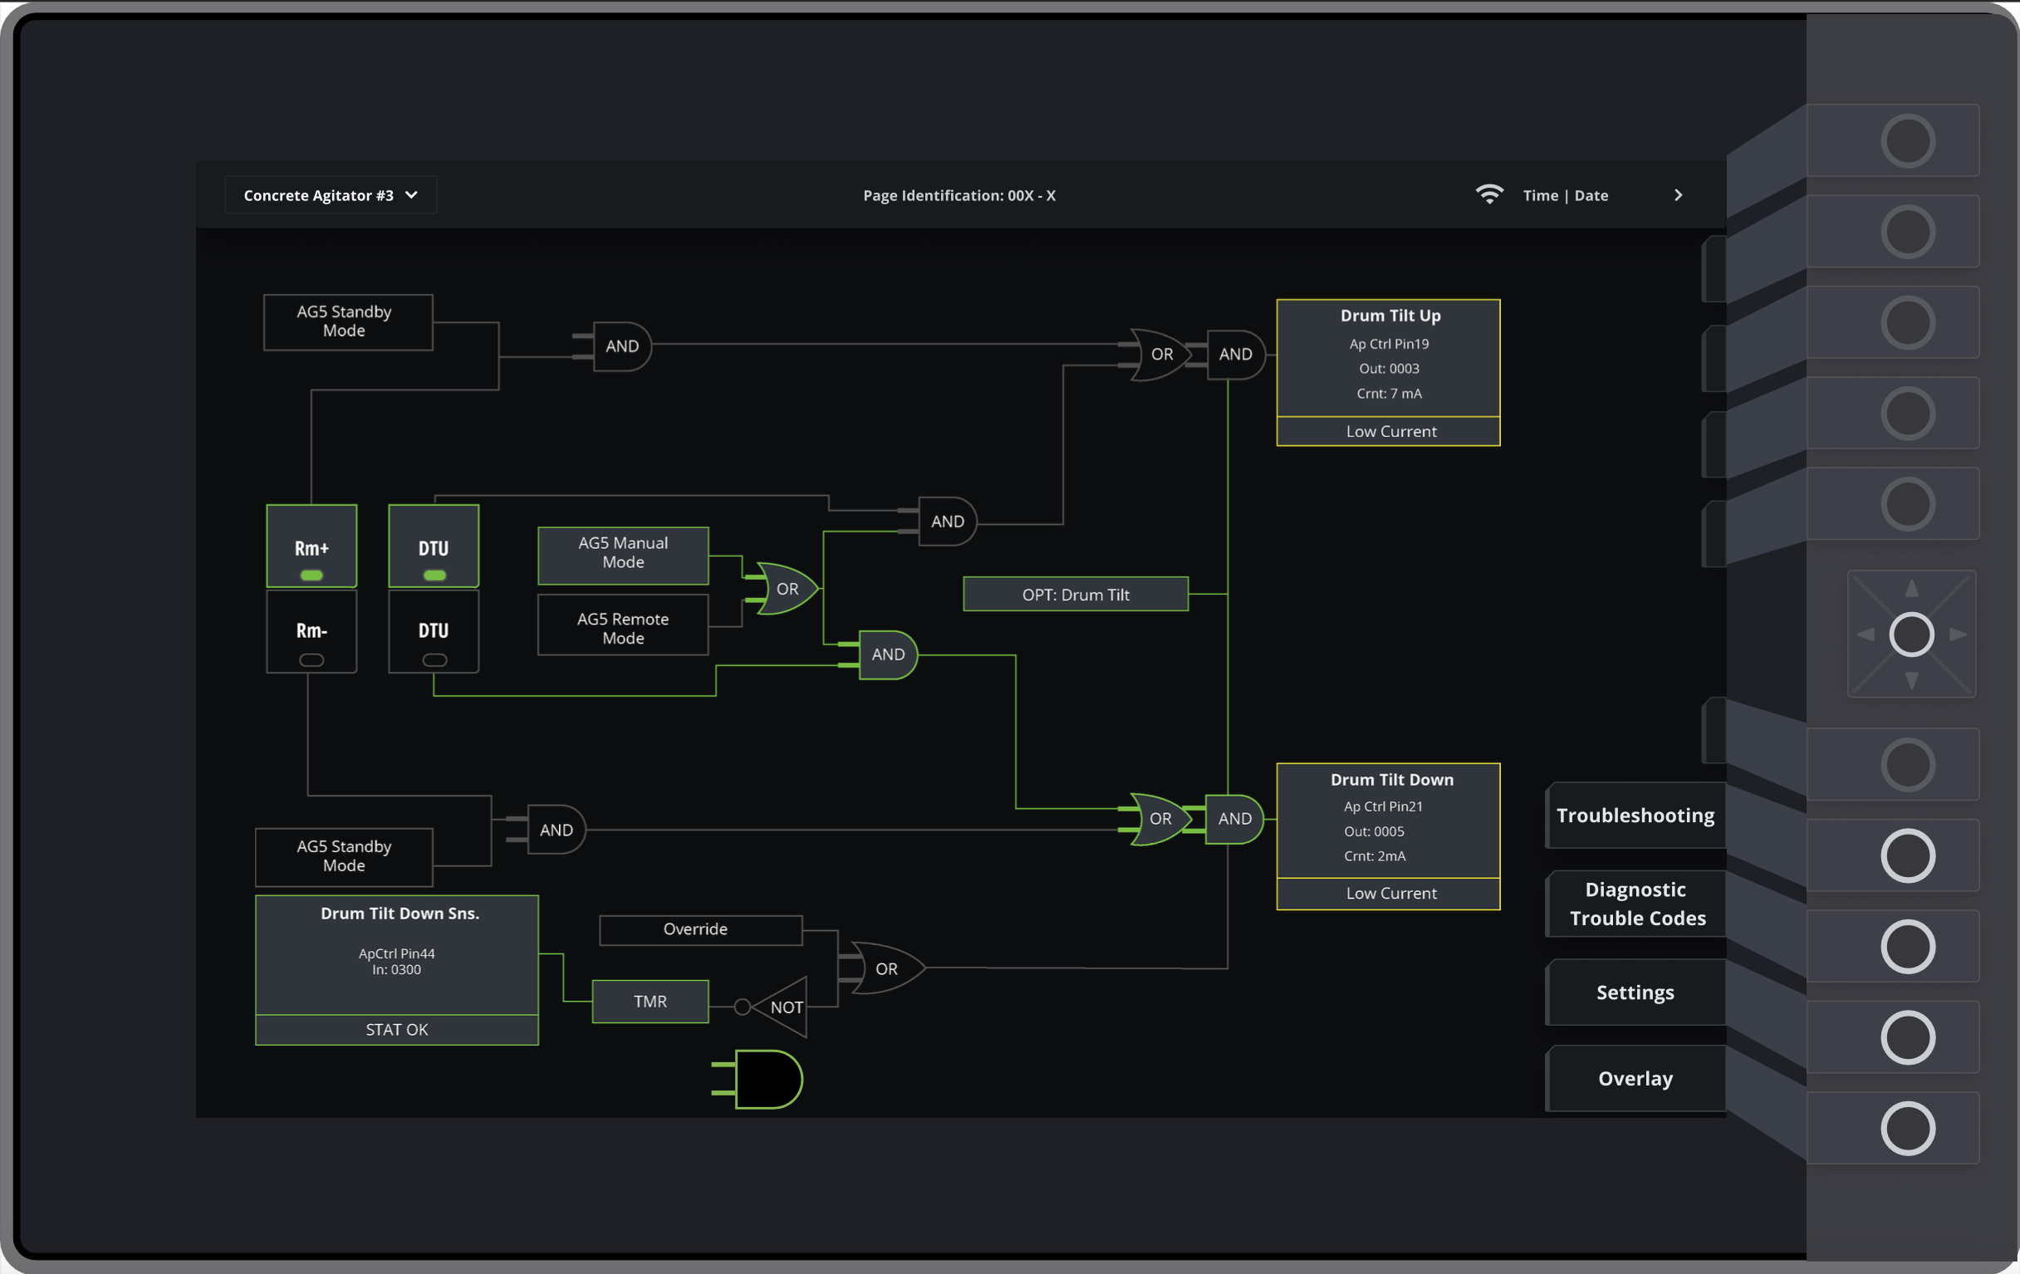This screenshot has width=2020, height=1274.
Task: Click the OR gate next to Override
Action: coord(885,968)
